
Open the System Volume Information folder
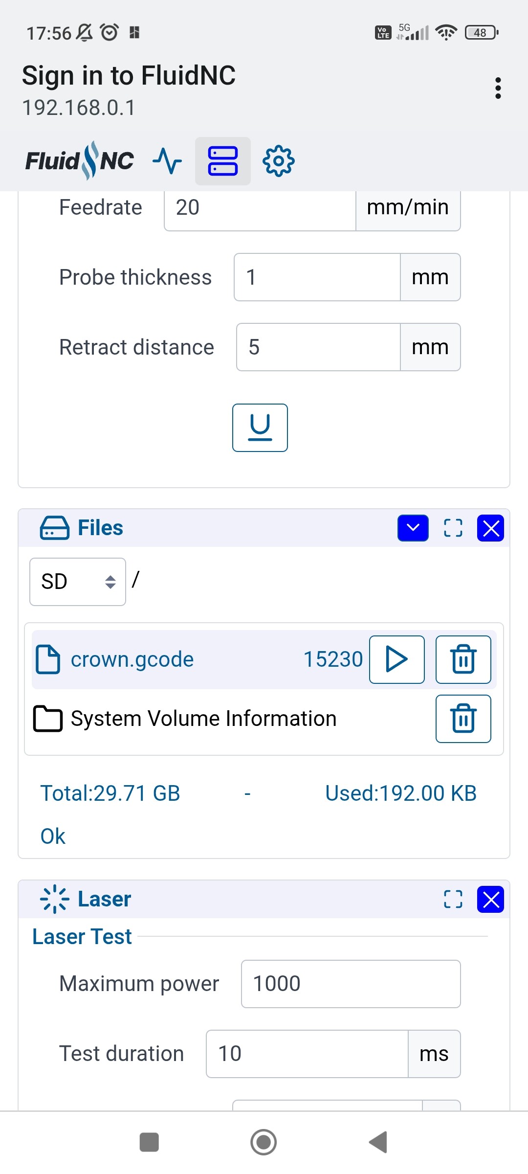click(x=203, y=719)
